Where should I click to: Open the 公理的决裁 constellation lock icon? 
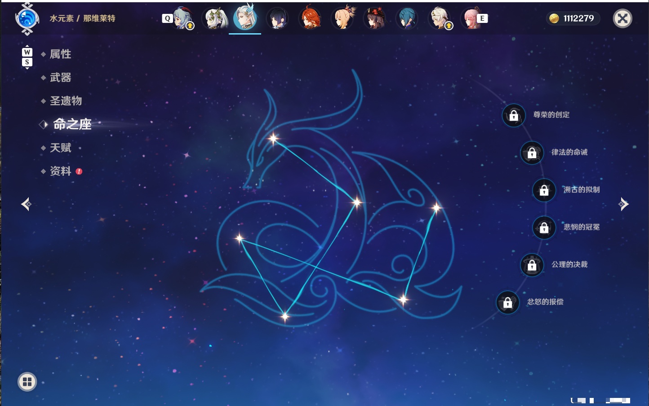(x=532, y=265)
